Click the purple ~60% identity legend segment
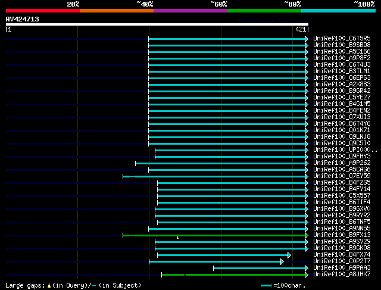This screenshot has height=290, width=381. [x=190, y=11]
